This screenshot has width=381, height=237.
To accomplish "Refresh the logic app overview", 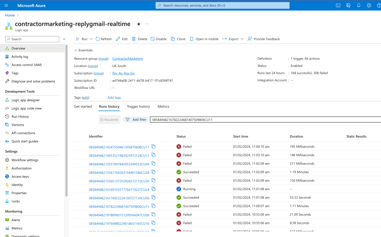I will point(104,39).
